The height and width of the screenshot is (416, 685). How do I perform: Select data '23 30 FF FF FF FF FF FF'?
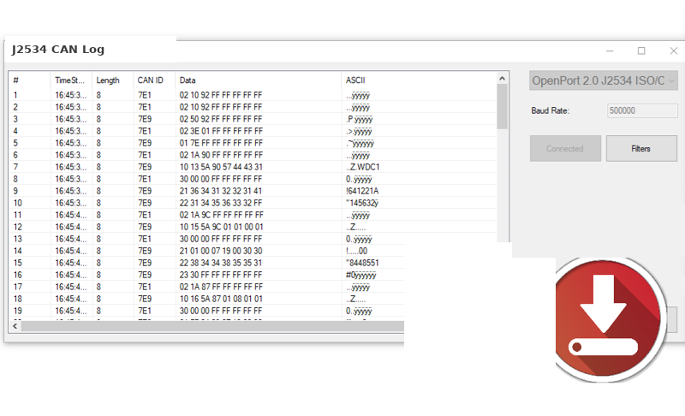(x=221, y=275)
